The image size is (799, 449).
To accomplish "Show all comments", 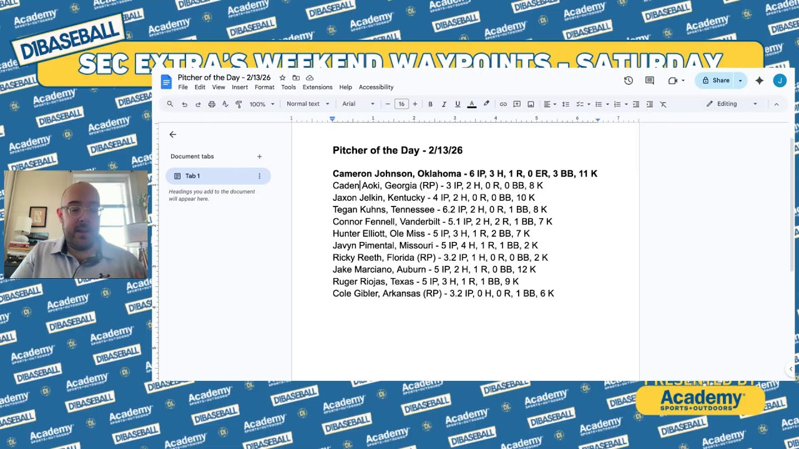I will [x=650, y=80].
